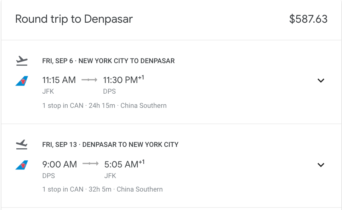Click the Round trip to Denpasar heading
This screenshot has height=210, width=342.
74,19
